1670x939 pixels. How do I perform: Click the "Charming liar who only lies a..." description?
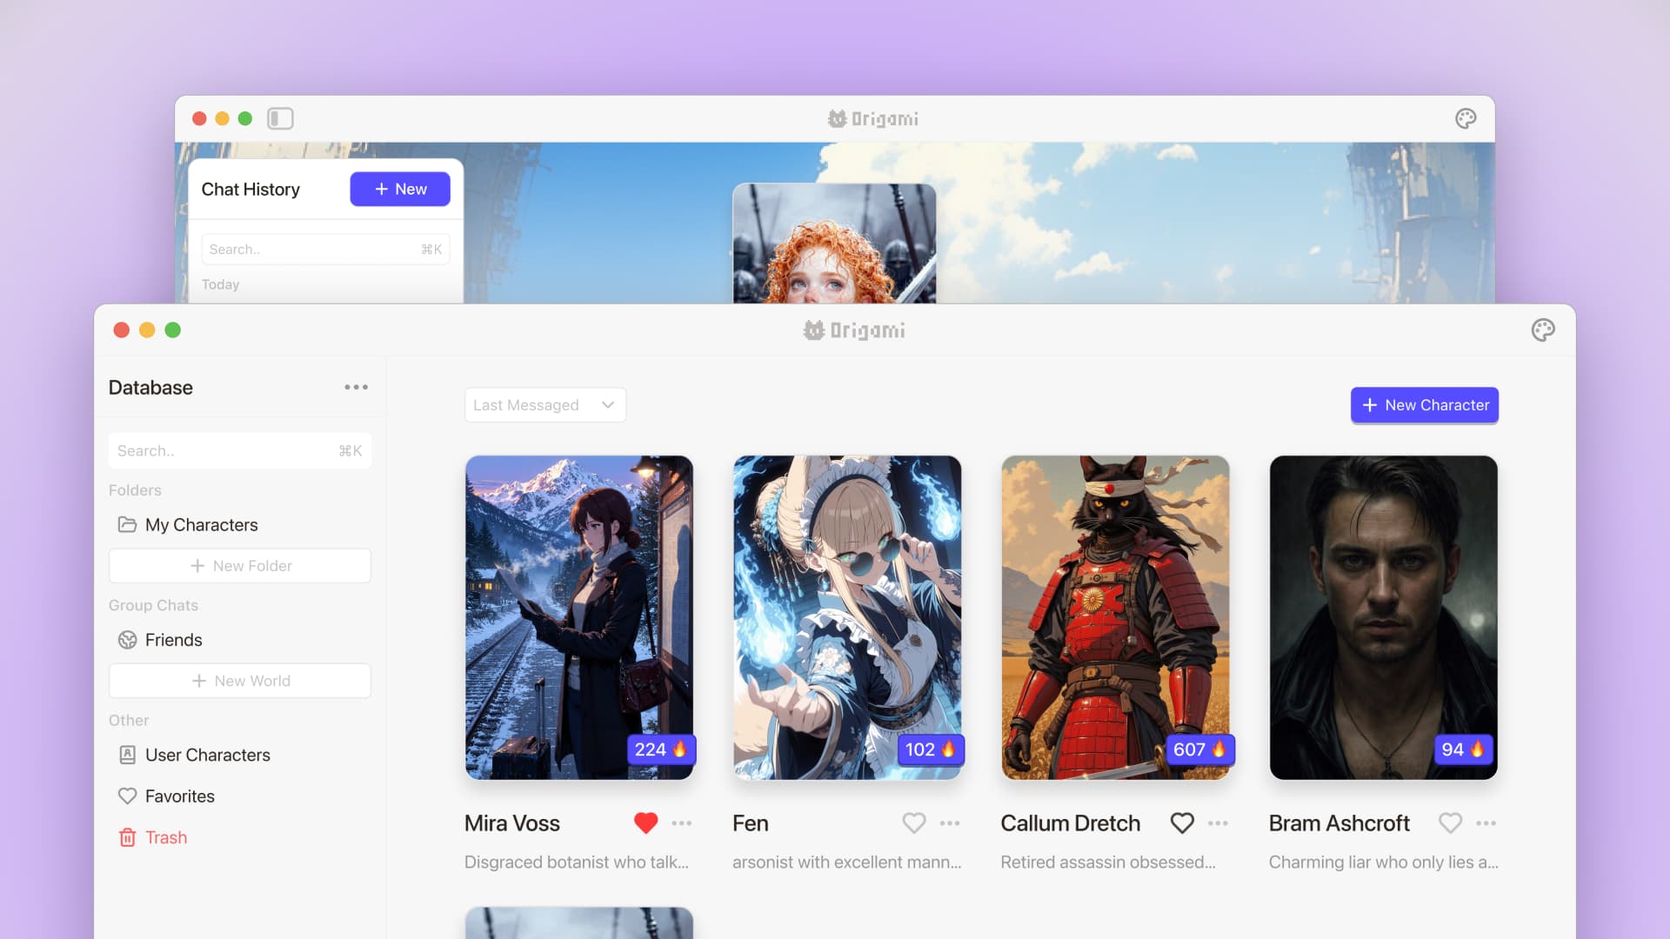tap(1384, 862)
